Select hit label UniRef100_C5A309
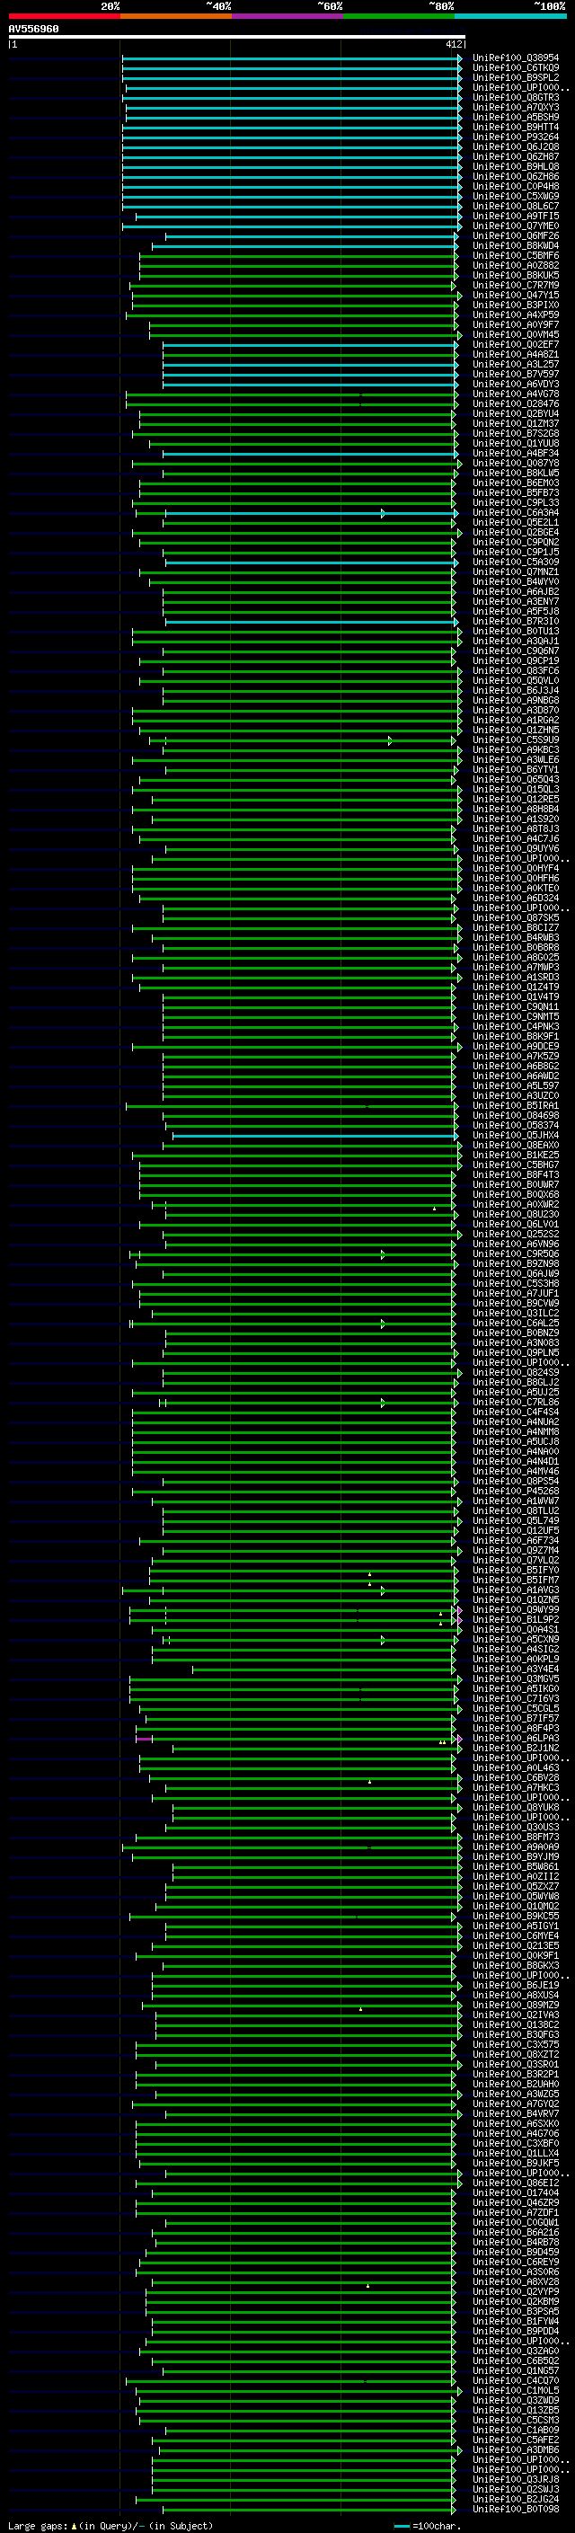The image size is (575, 2533). (x=516, y=562)
